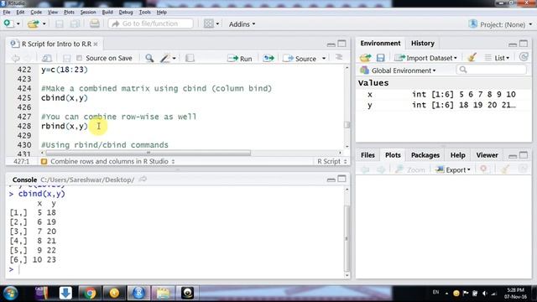Open the Project: (None) menu
537x302 pixels.
500,24
